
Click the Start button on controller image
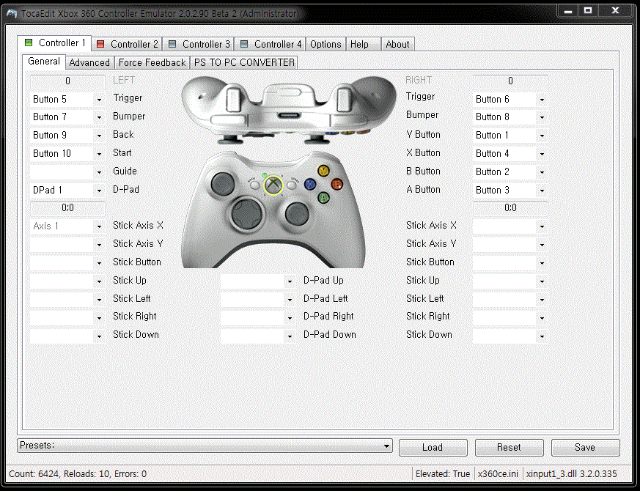click(292, 185)
